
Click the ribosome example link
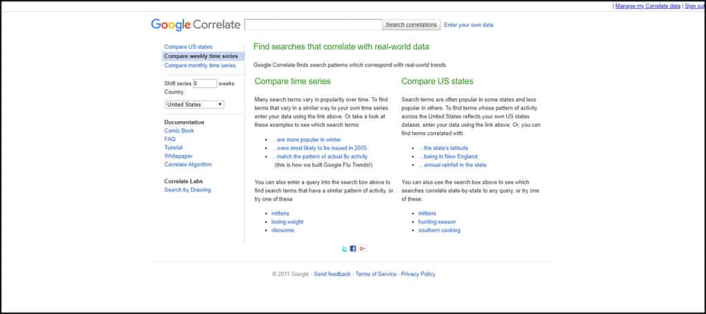[x=283, y=230]
